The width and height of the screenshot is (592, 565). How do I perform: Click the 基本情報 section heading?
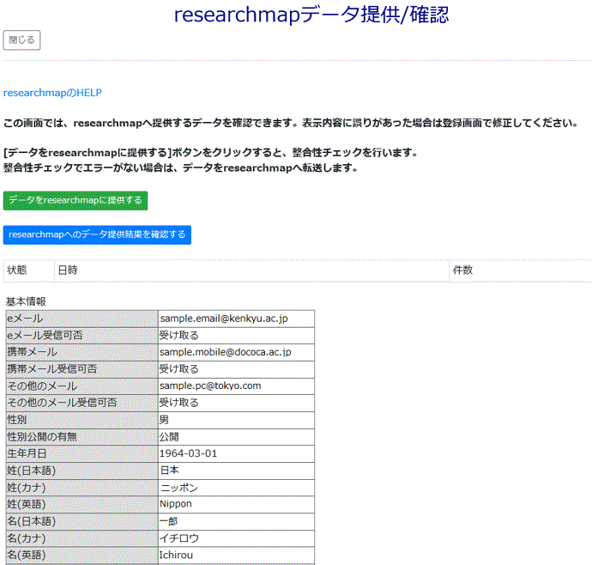(x=26, y=301)
